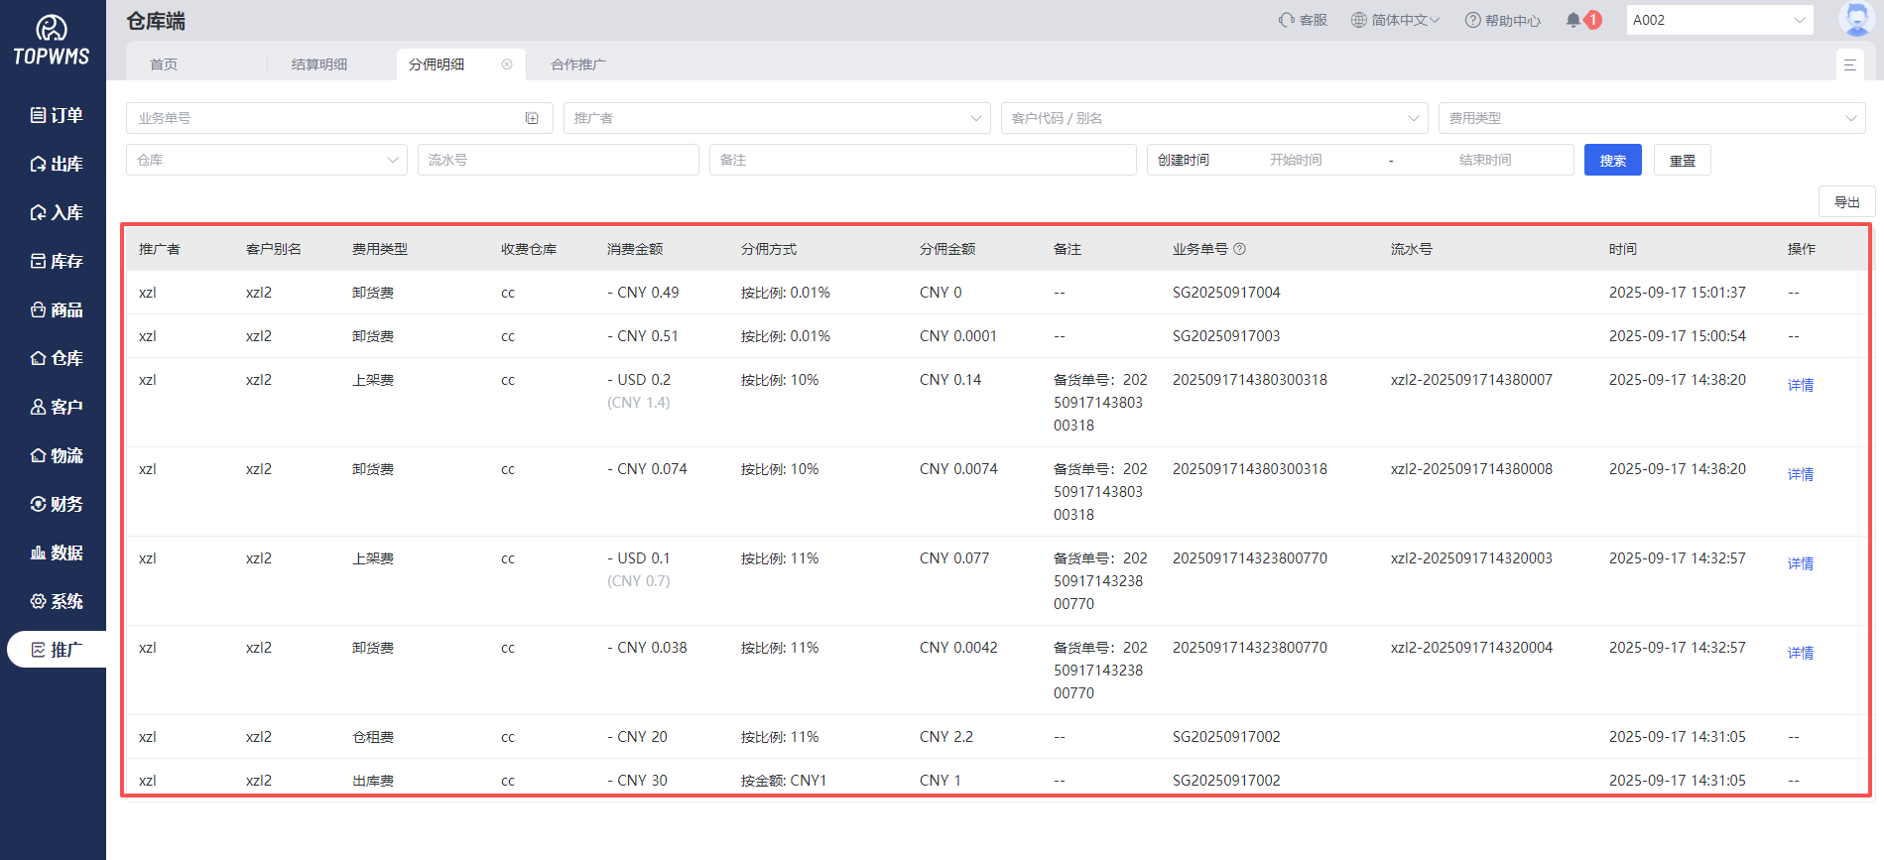Click the 导出 export button
Screen dimensions: 1884x860
pyautogui.click(x=1846, y=202)
